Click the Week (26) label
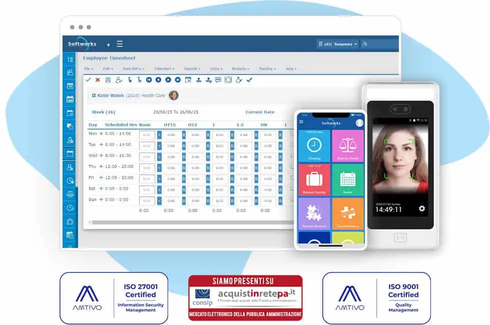This screenshot has height=325, width=490. tap(104, 112)
